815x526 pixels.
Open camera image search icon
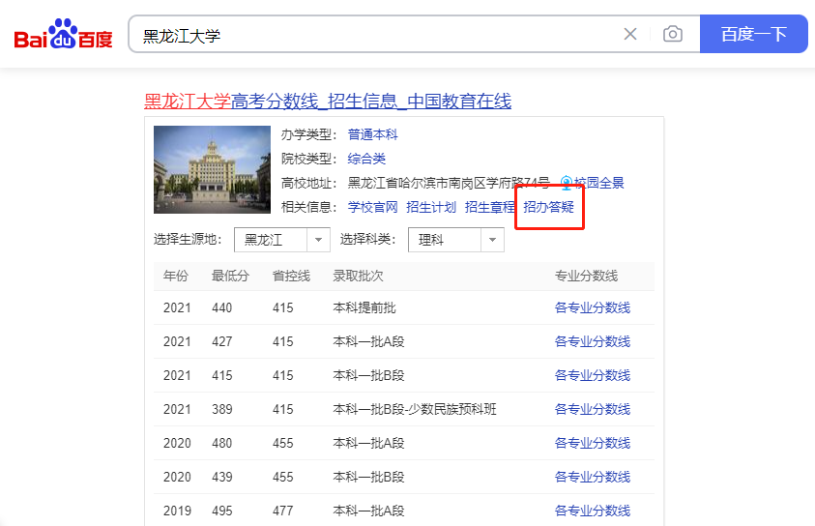(673, 35)
